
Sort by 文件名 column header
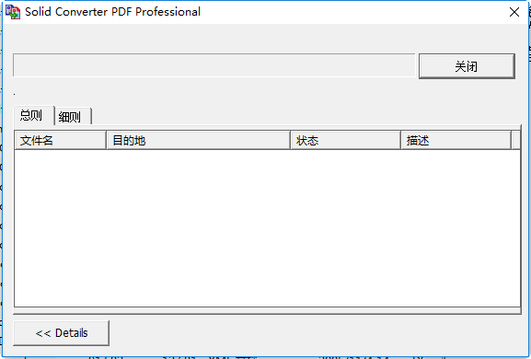point(61,140)
